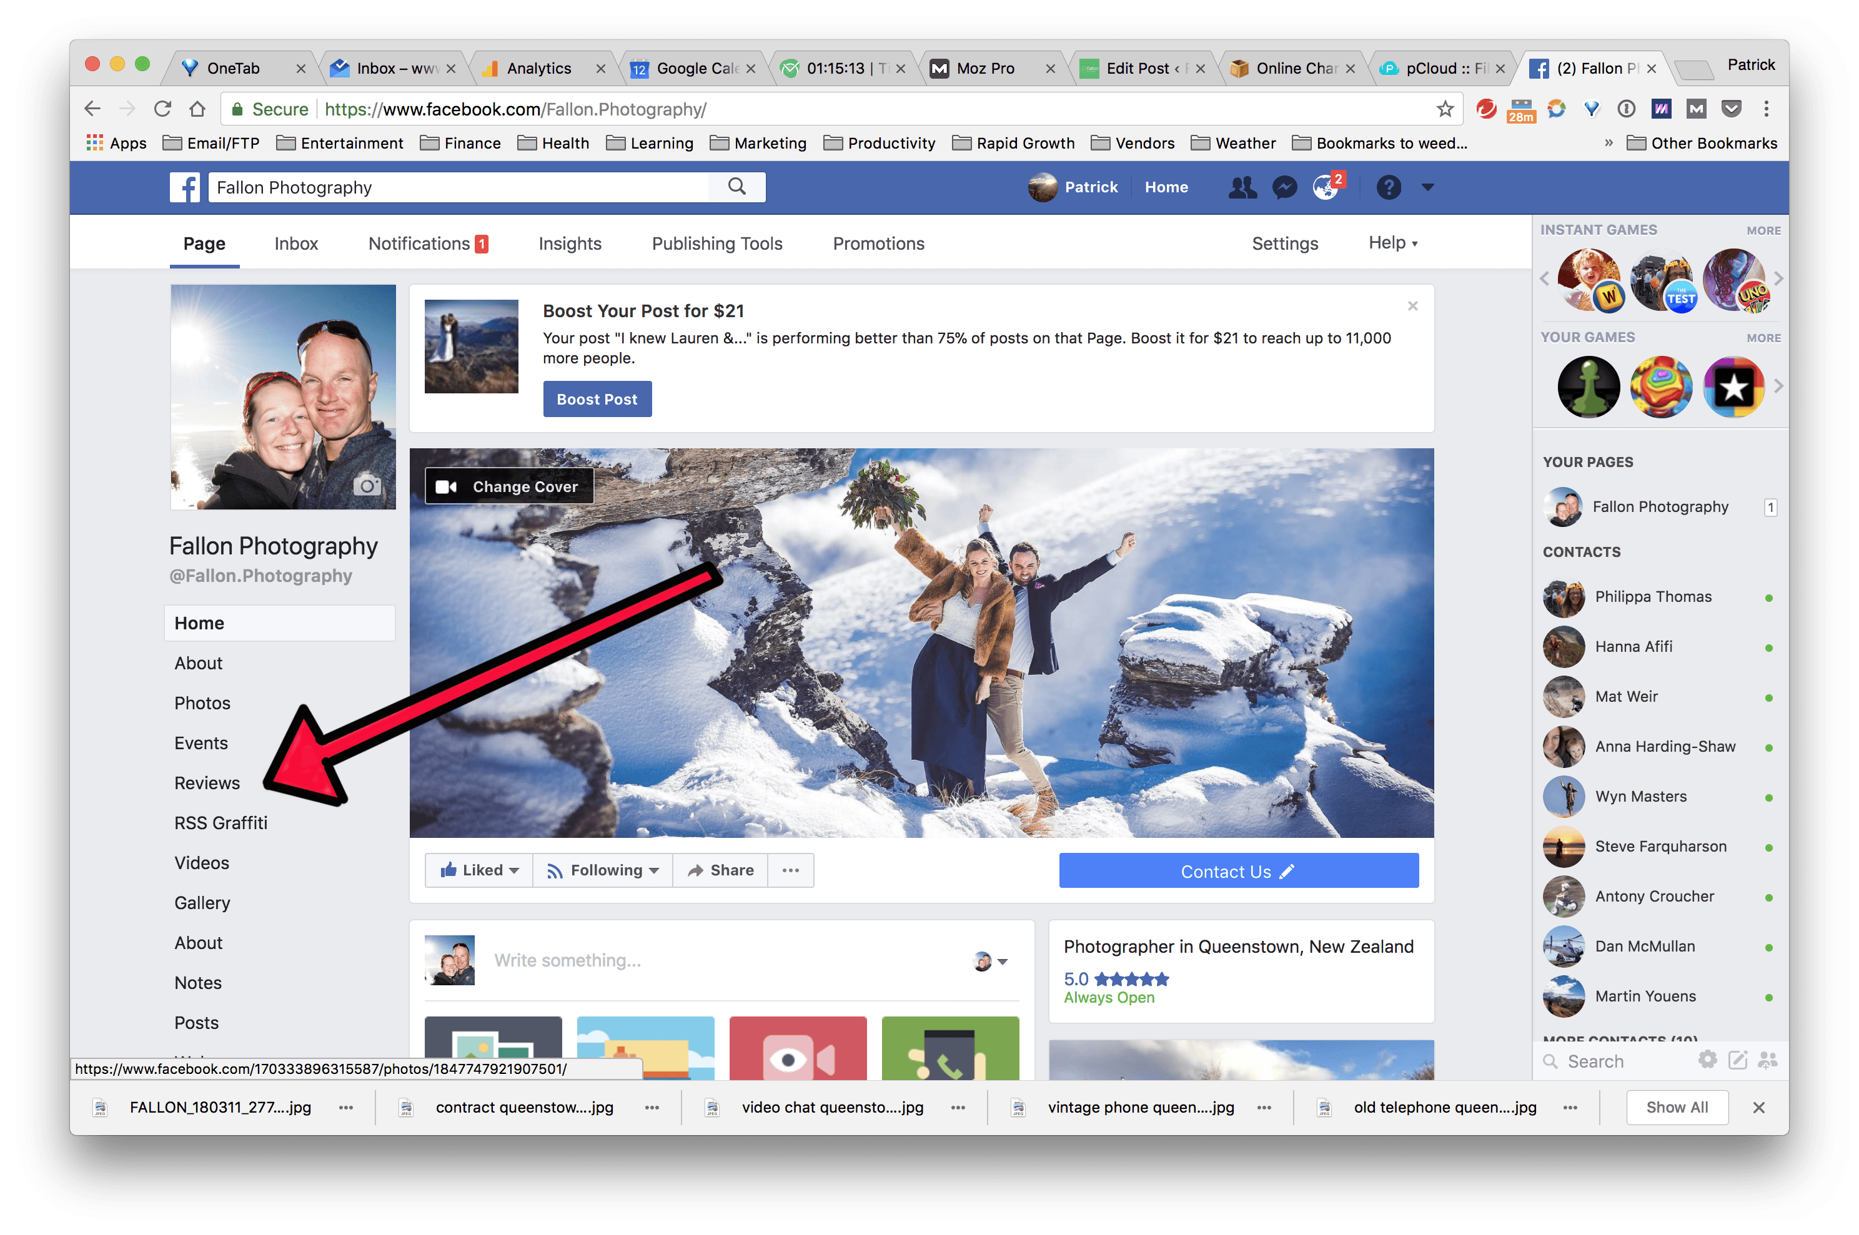Open chat settings gear icon
The height and width of the screenshot is (1235, 1859).
(x=1707, y=1060)
